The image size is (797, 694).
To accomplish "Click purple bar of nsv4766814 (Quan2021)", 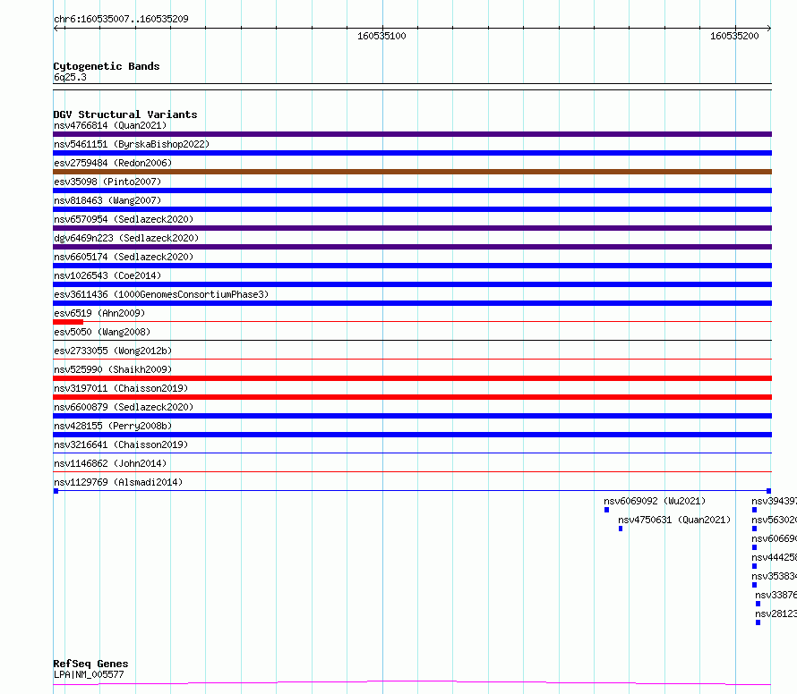I will coord(412,134).
